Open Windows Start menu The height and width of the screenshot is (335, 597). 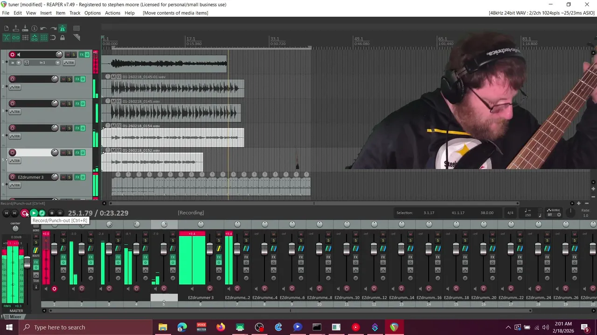tap(9, 327)
